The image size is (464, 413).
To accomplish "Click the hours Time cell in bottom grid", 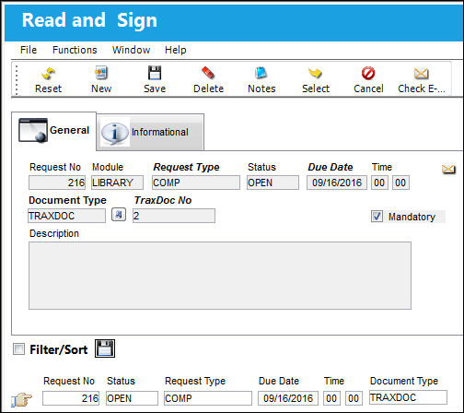I will [x=331, y=398].
